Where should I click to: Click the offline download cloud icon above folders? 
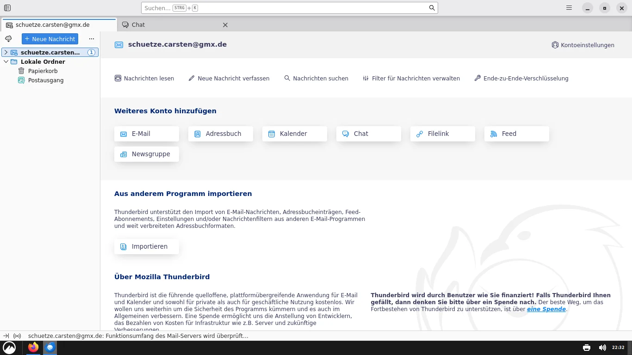coord(8,39)
